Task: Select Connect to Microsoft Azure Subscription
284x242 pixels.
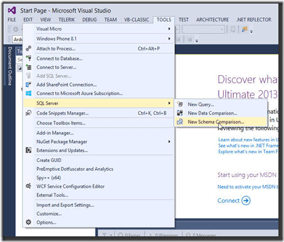Action: [98, 93]
